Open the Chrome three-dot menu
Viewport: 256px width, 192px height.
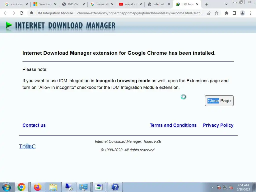(x=250, y=13)
